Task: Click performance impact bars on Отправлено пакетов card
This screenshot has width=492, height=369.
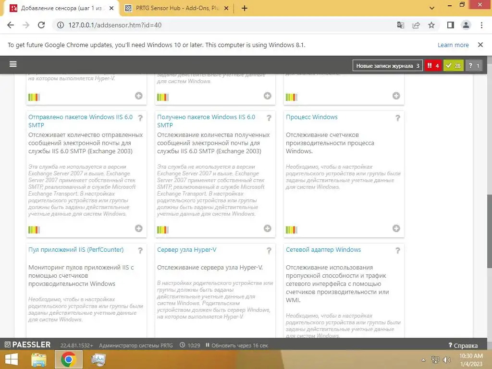Action: pyautogui.click(x=34, y=230)
